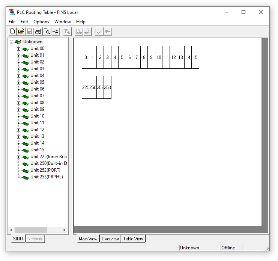278x261 pixels.
Task: Click the transfer-to-PLC toolbar icon
Action: click(x=79, y=32)
